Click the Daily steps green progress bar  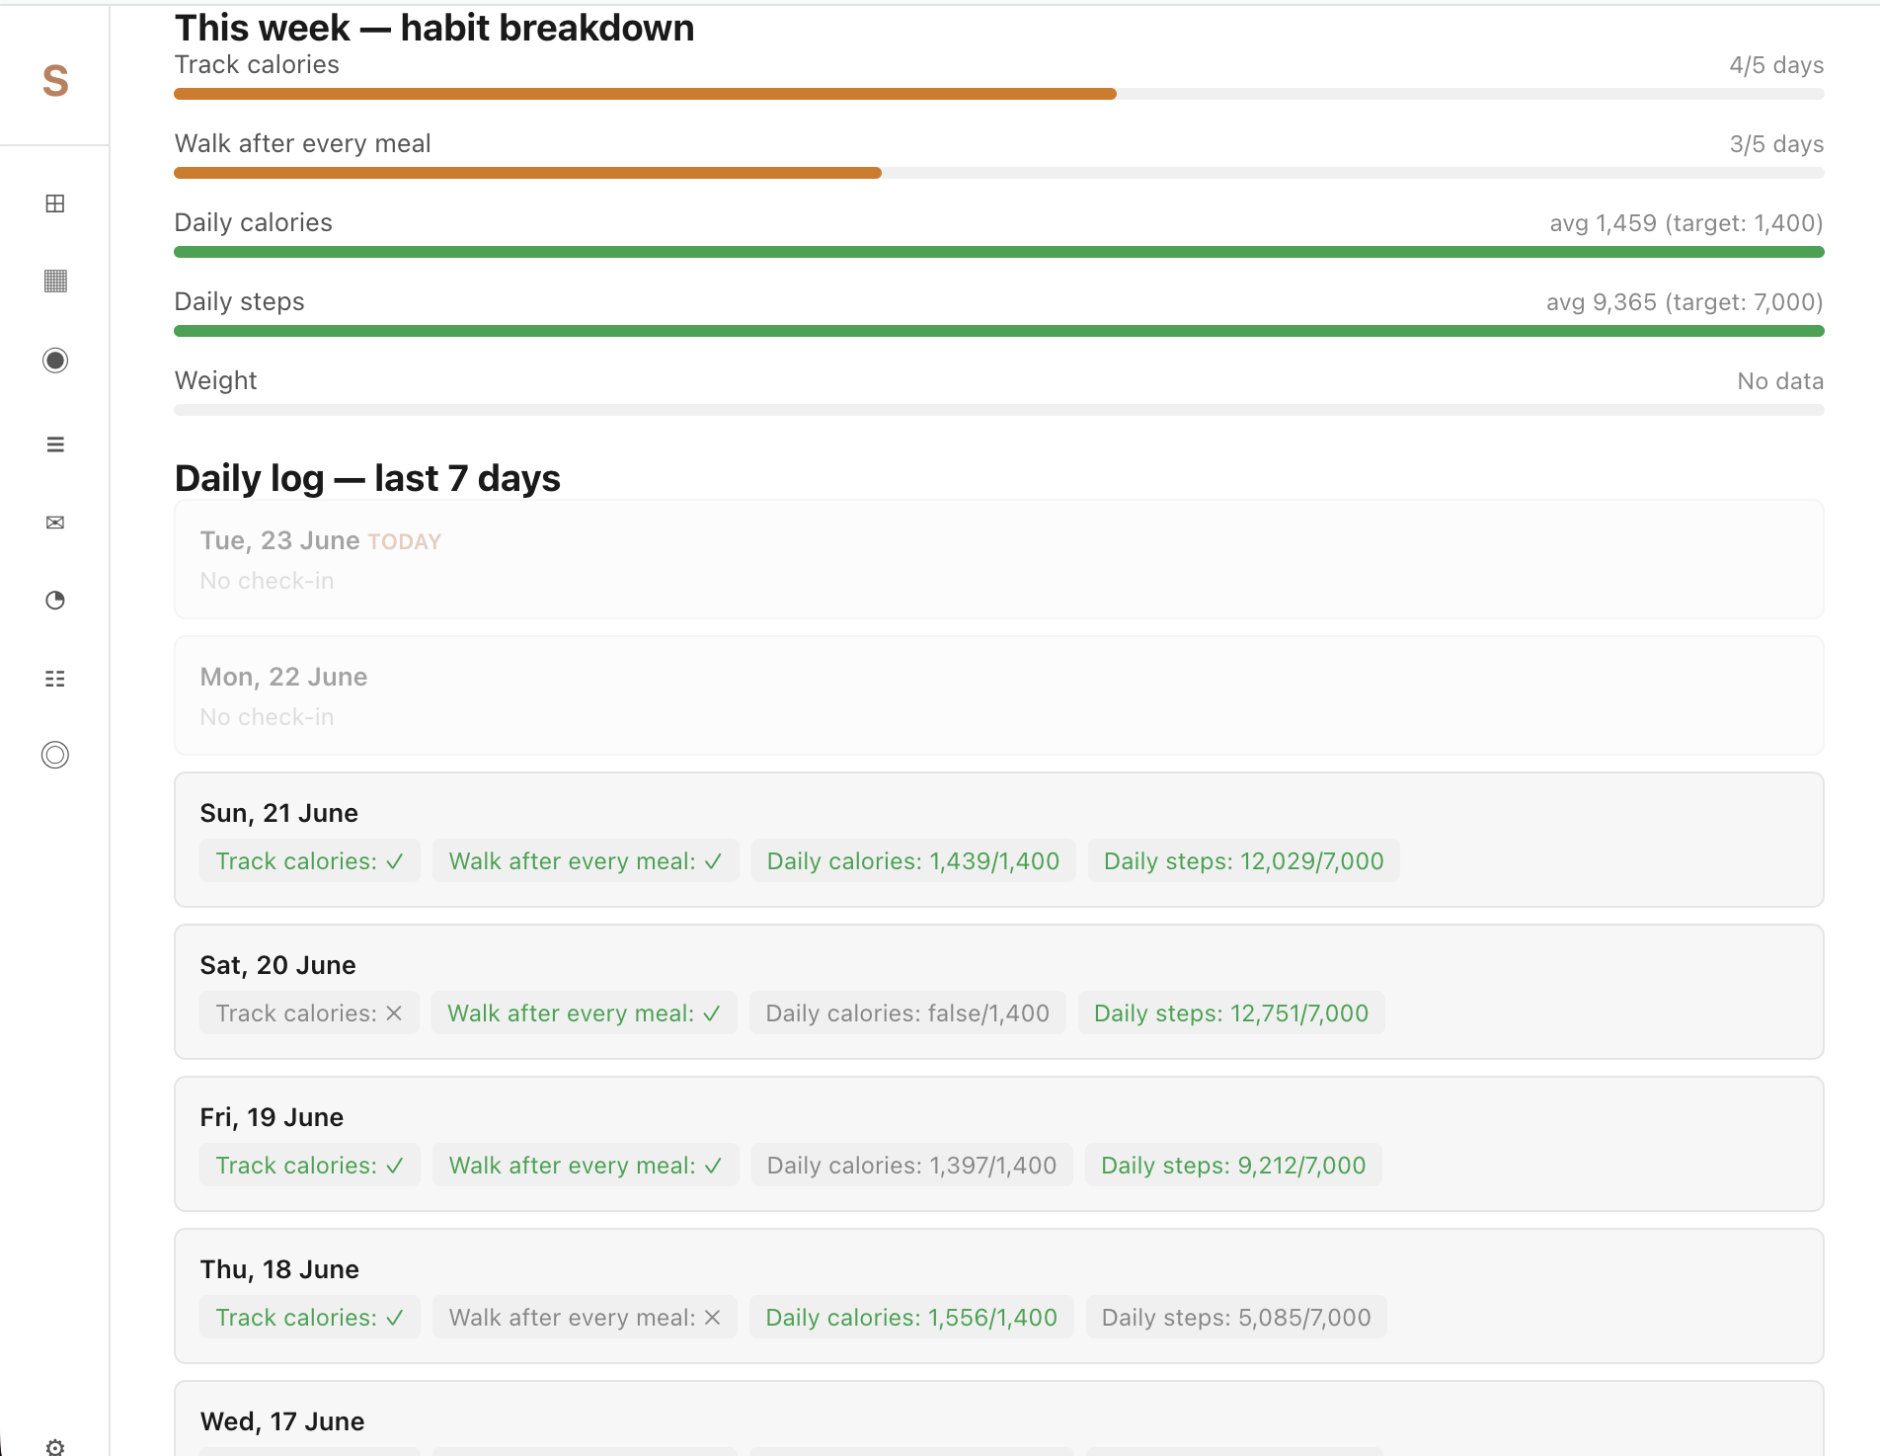[x=998, y=331]
